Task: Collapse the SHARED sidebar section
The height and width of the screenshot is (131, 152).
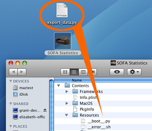Action: click(x=11, y=103)
